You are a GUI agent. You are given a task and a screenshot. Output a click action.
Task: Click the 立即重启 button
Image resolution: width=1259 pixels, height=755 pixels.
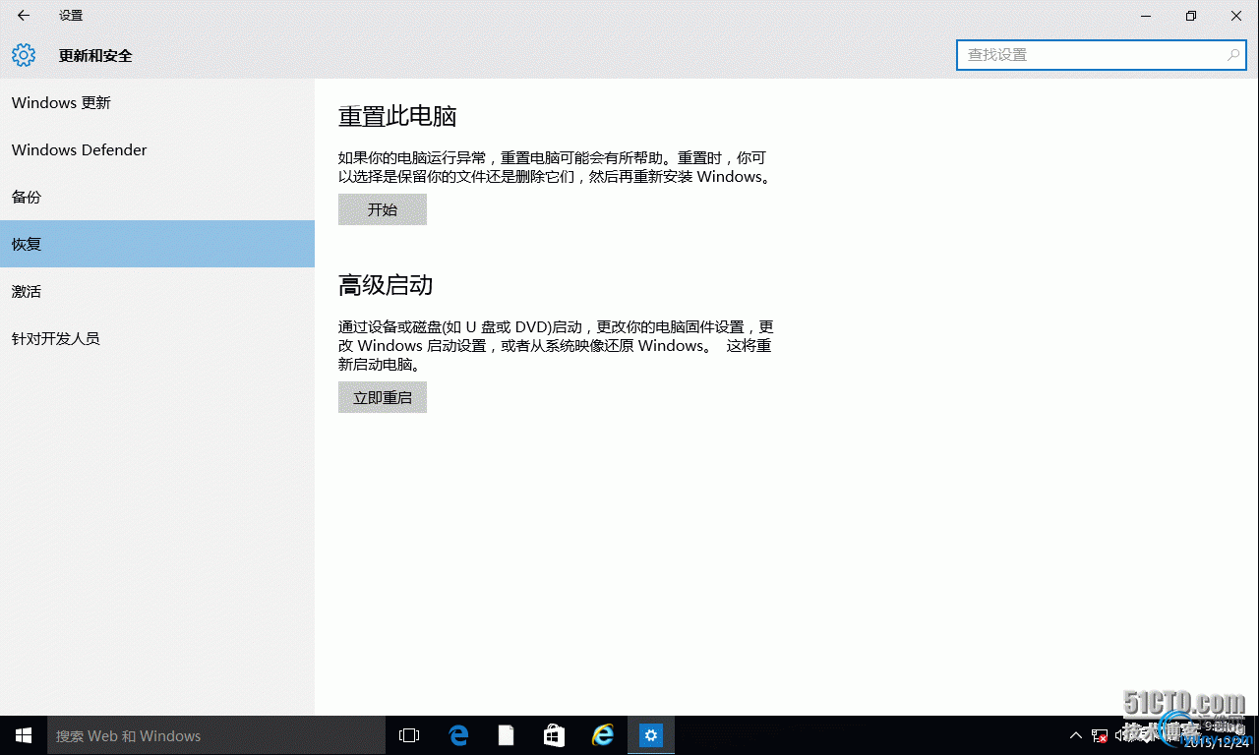pos(383,397)
